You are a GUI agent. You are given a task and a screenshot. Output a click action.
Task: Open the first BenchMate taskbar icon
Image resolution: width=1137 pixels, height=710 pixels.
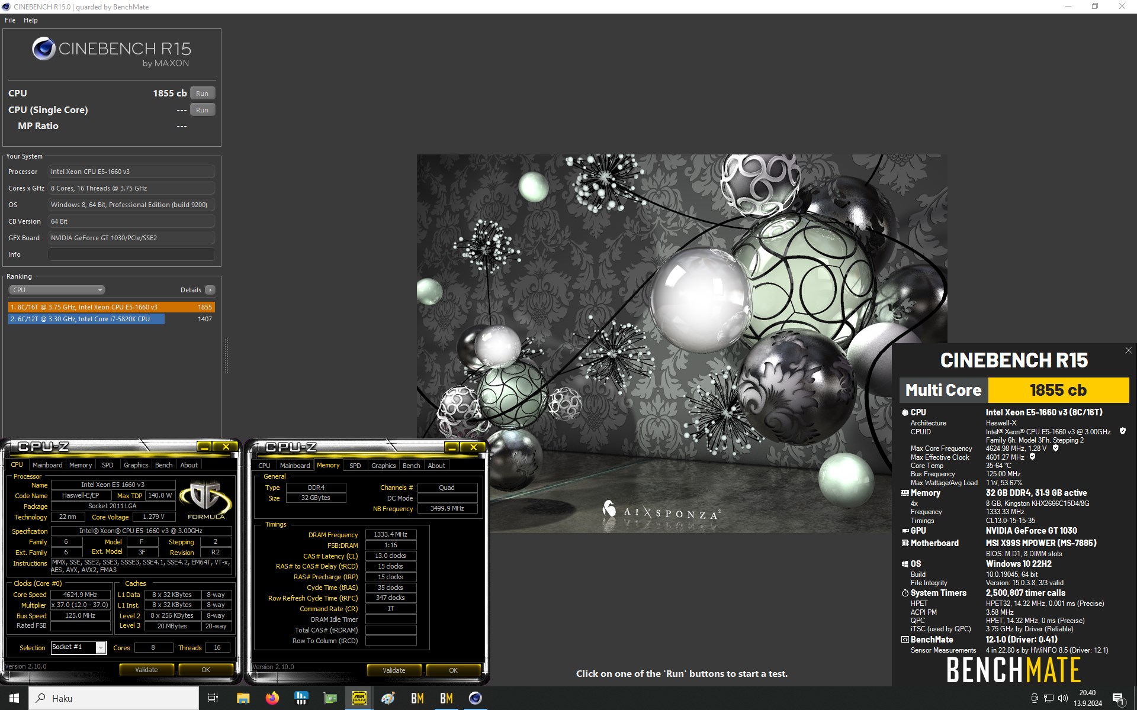pyautogui.click(x=417, y=698)
